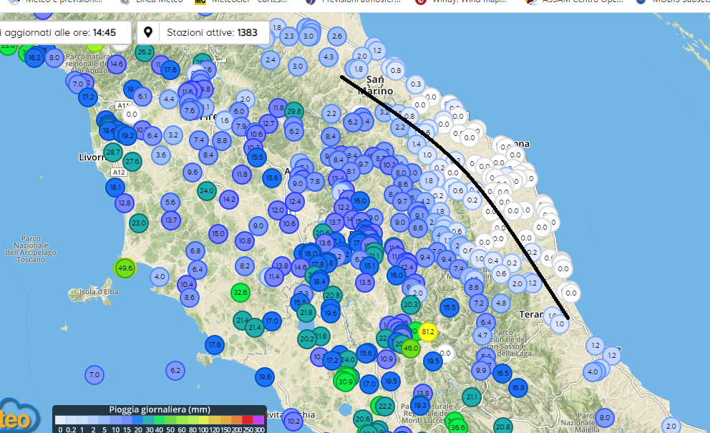Click the 36.6 mm station at bottom edge

458,427
